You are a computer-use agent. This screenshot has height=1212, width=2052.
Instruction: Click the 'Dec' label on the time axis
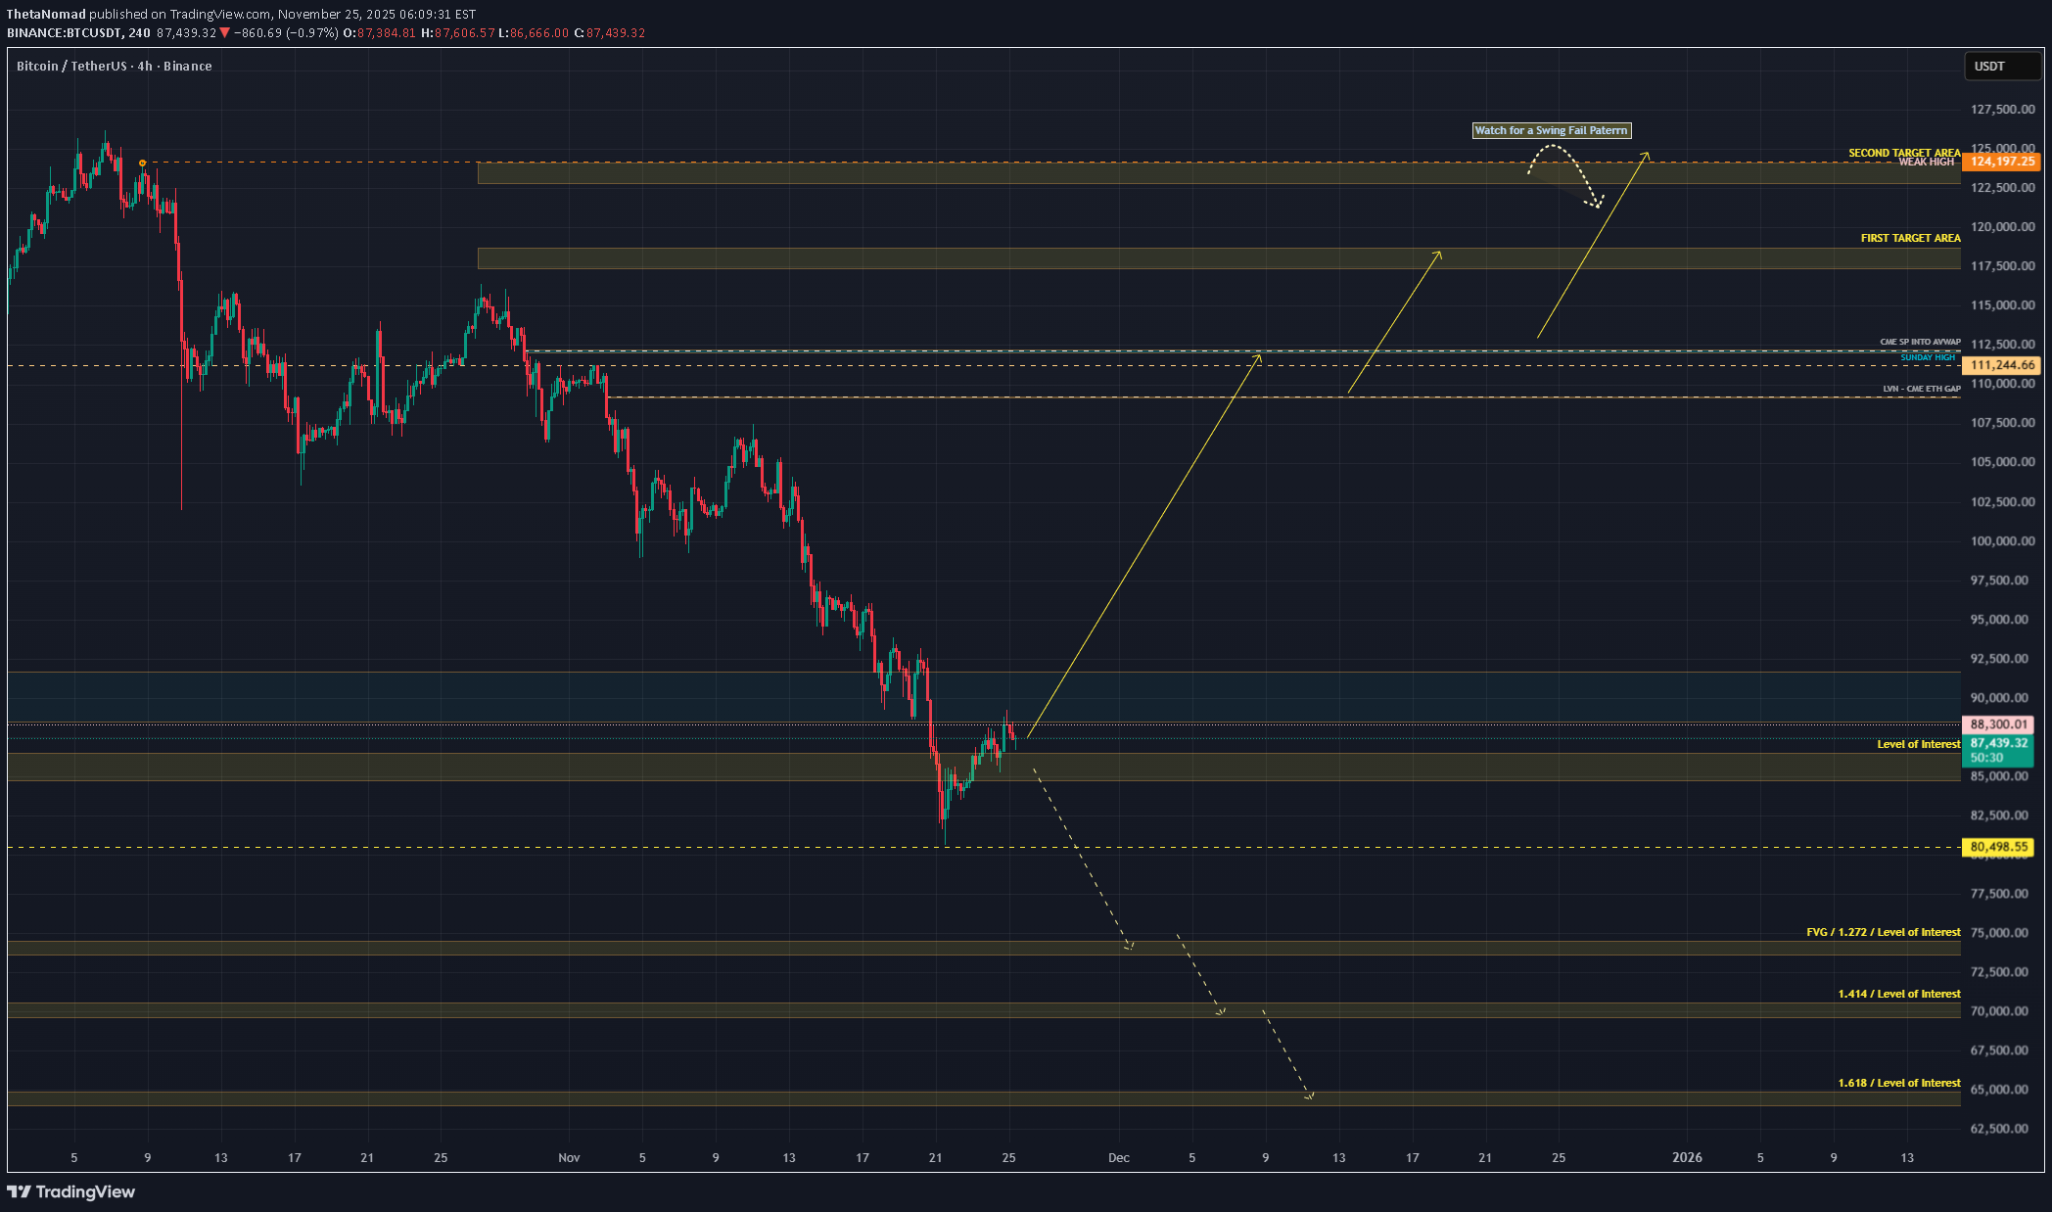coord(1118,1158)
